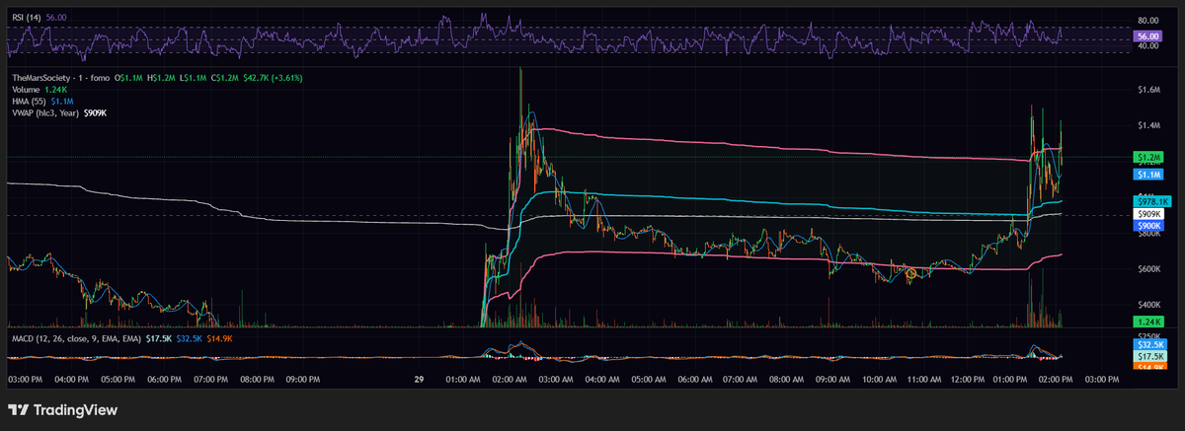
Task: Click the 03:00 AM time label
Action: [557, 378]
